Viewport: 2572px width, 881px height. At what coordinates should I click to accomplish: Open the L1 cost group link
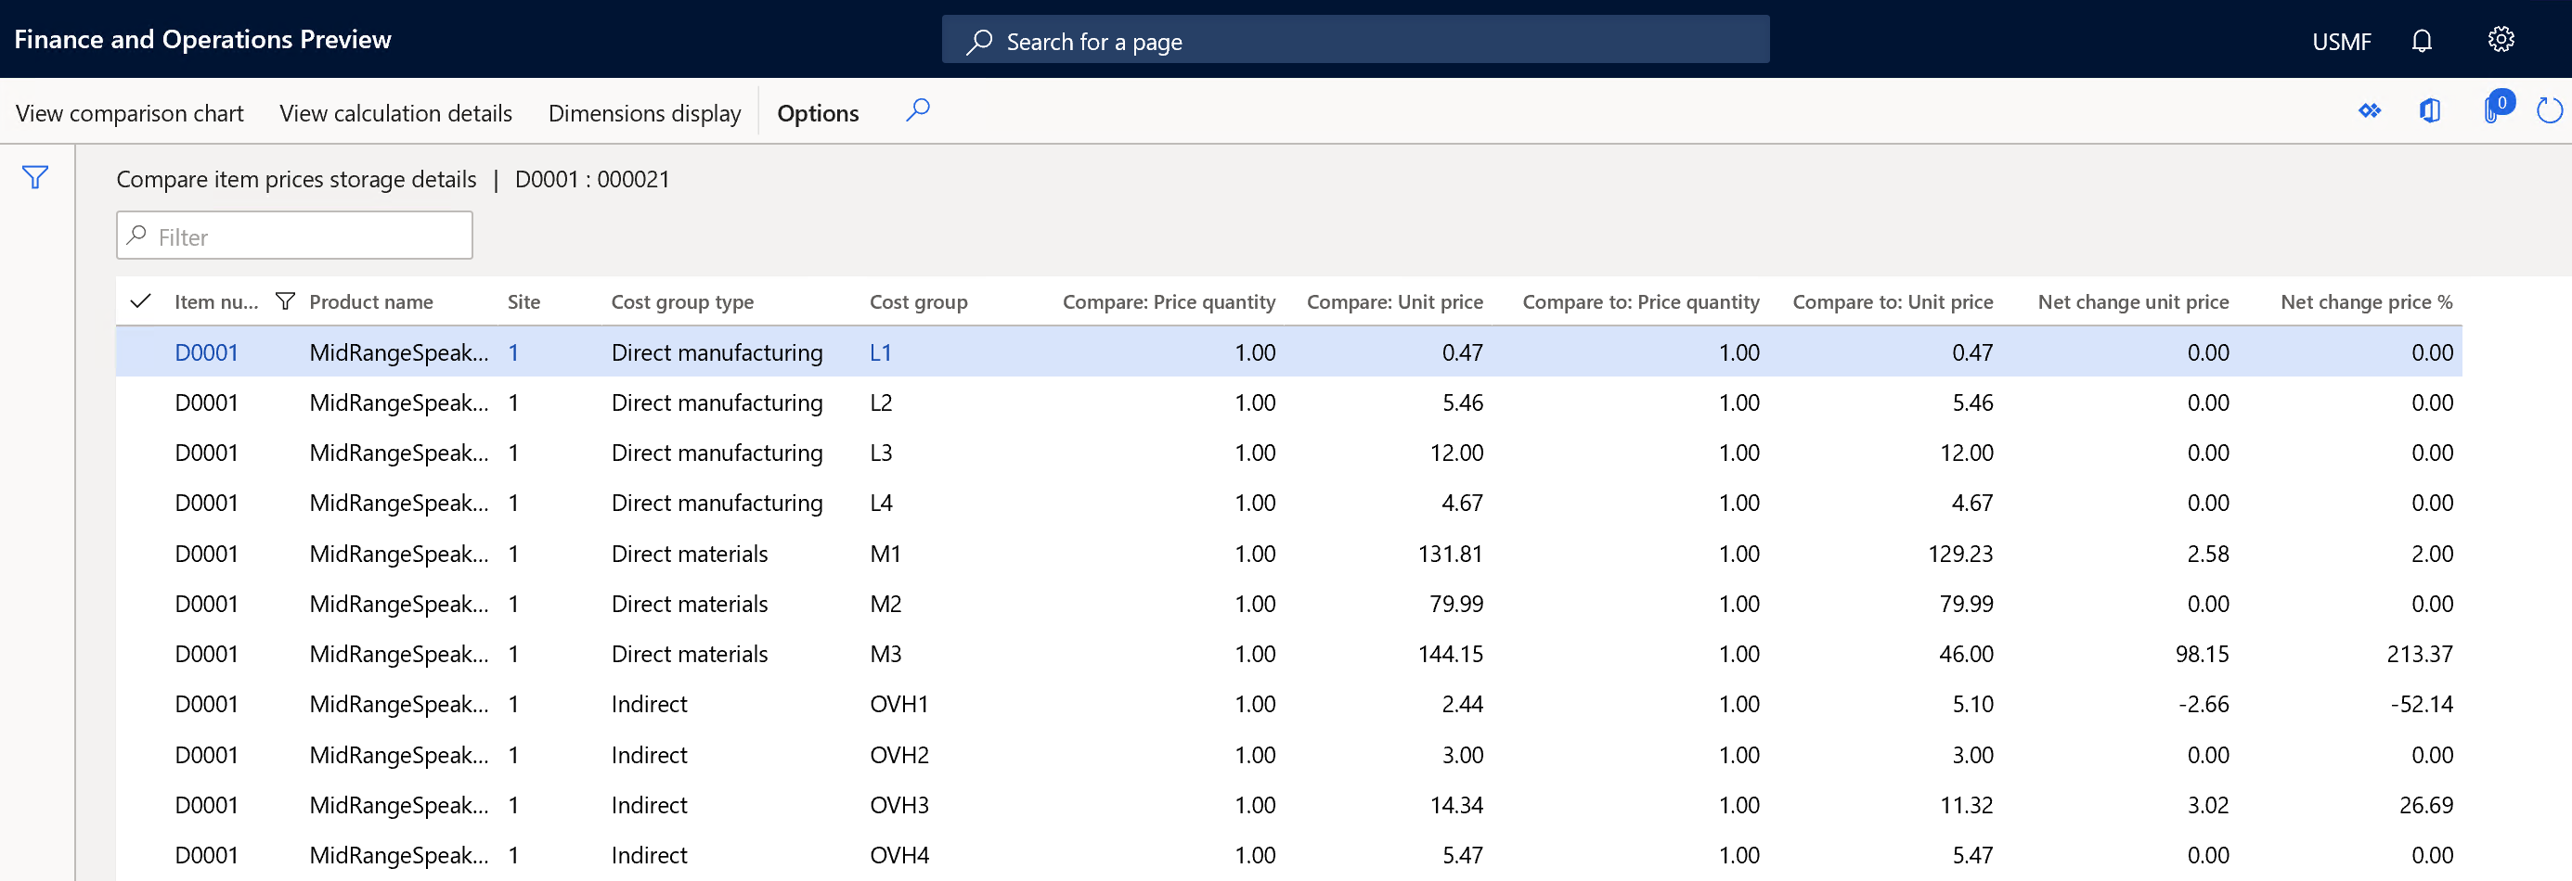coord(880,352)
